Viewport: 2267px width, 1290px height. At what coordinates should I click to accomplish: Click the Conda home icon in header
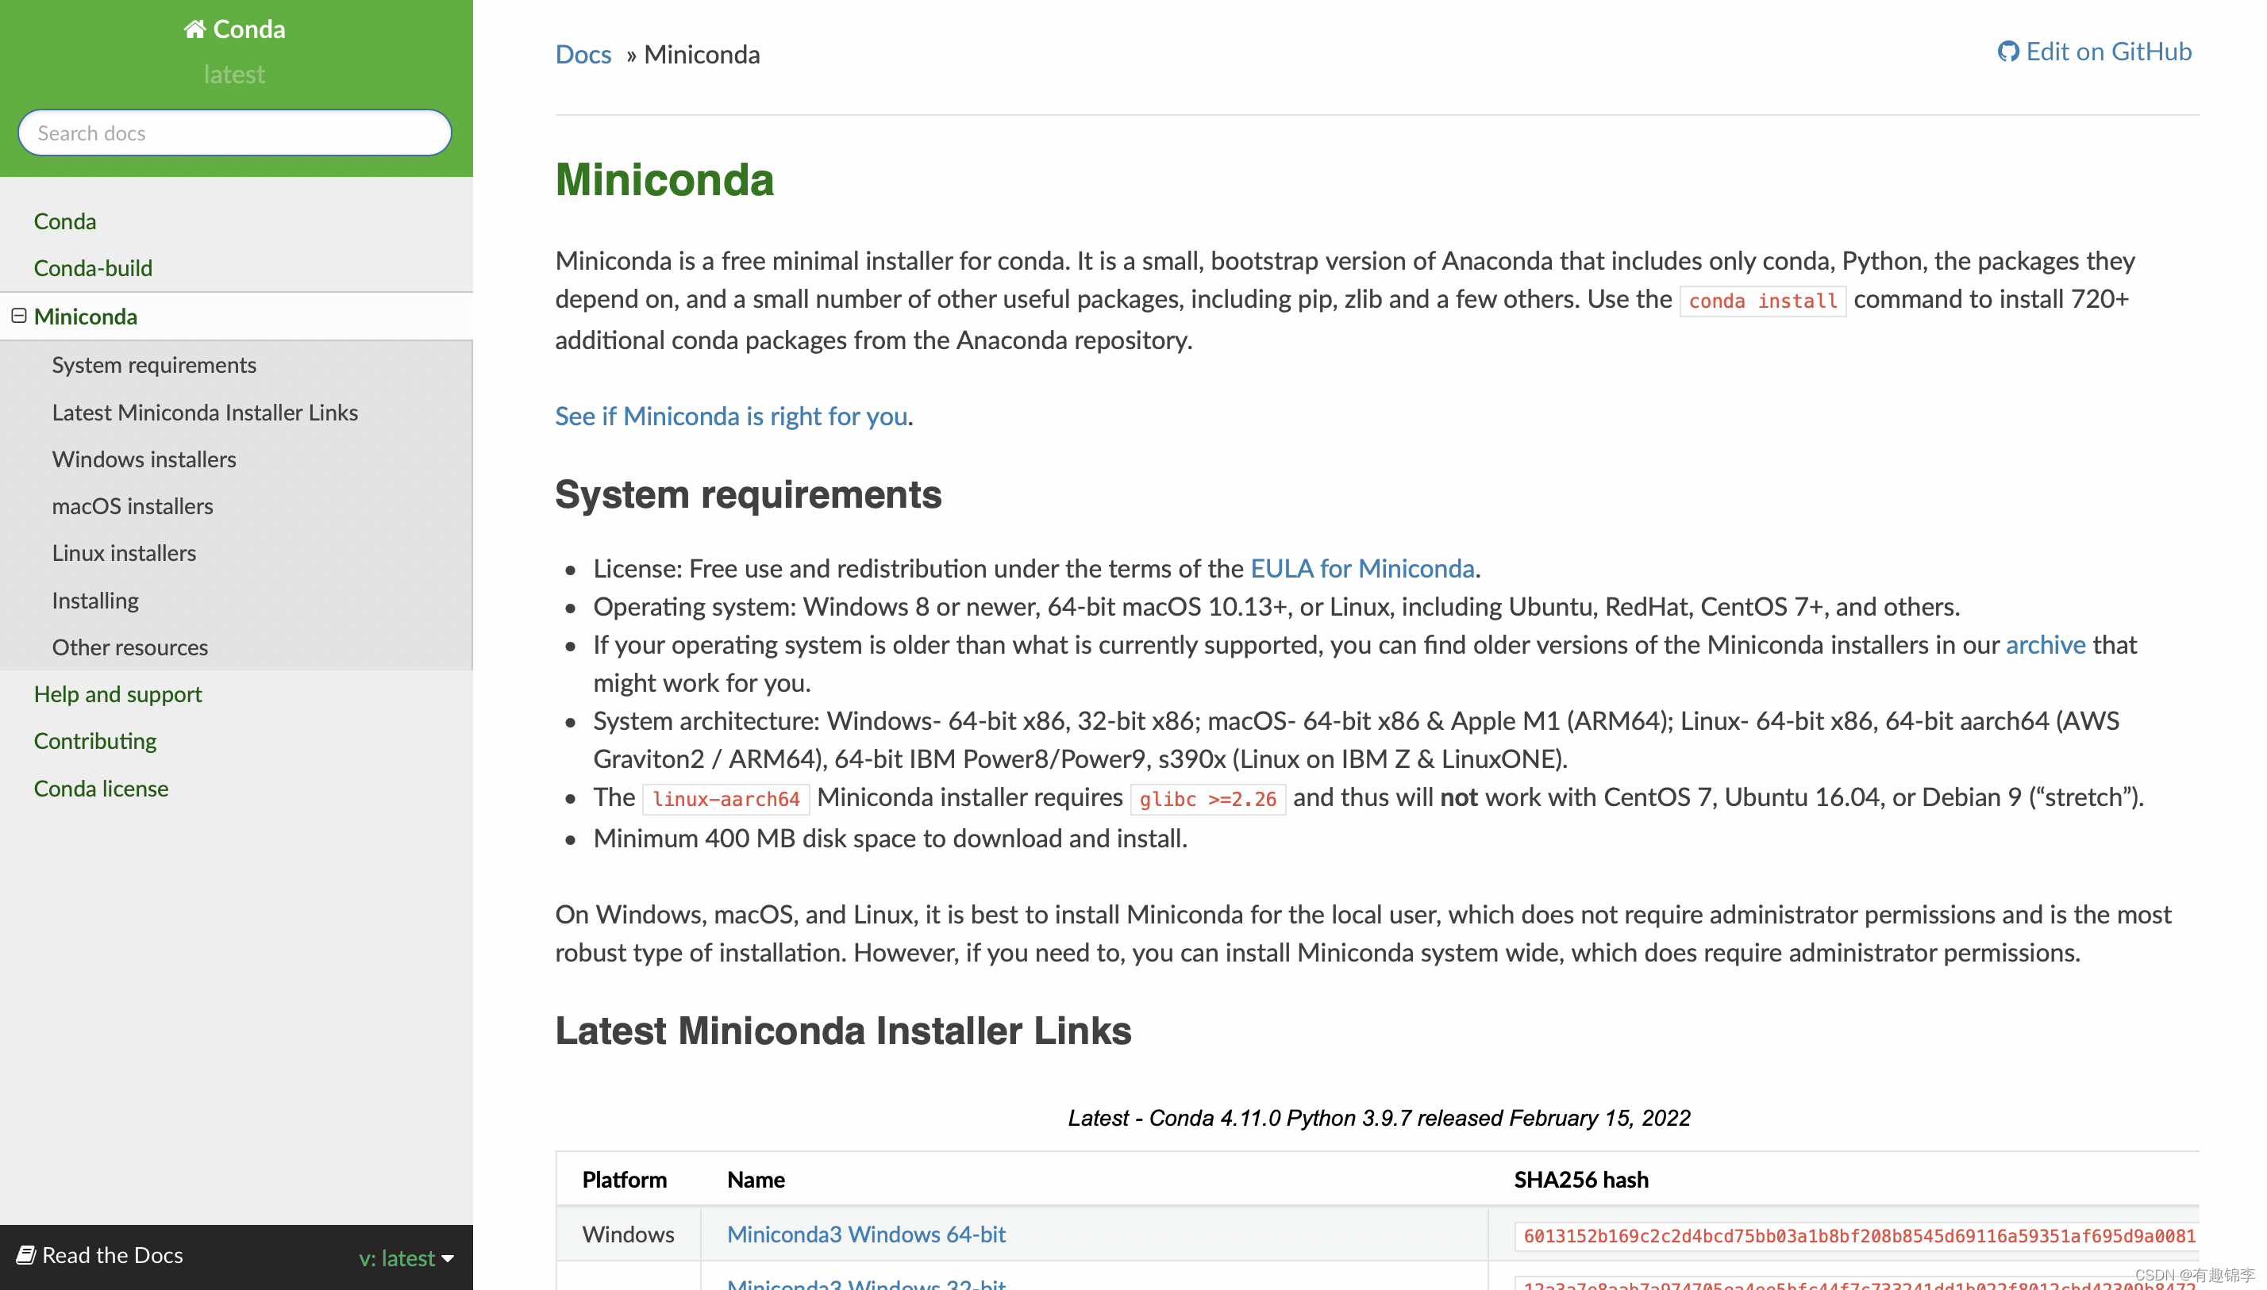click(x=194, y=29)
